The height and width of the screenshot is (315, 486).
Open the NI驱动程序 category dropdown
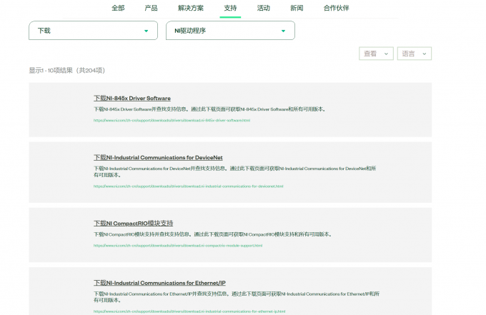pyautogui.click(x=230, y=30)
